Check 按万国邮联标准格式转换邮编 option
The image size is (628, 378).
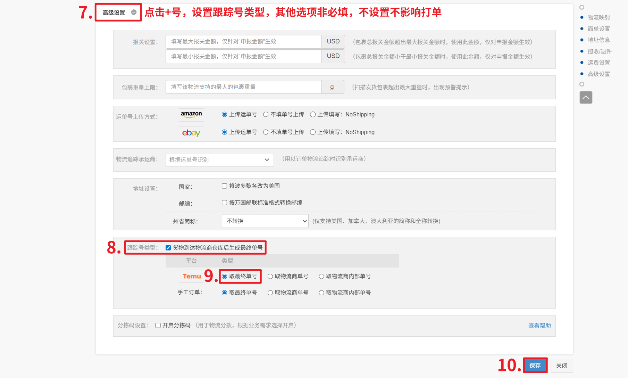click(x=225, y=203)
